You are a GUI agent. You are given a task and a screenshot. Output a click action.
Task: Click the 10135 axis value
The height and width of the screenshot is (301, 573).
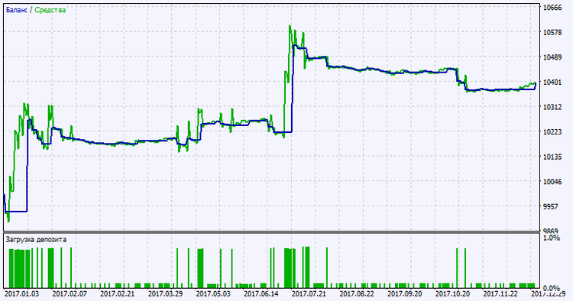(x=552, y=157)
